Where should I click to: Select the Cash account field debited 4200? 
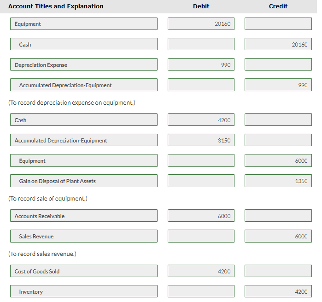click(x=84, y=120)
